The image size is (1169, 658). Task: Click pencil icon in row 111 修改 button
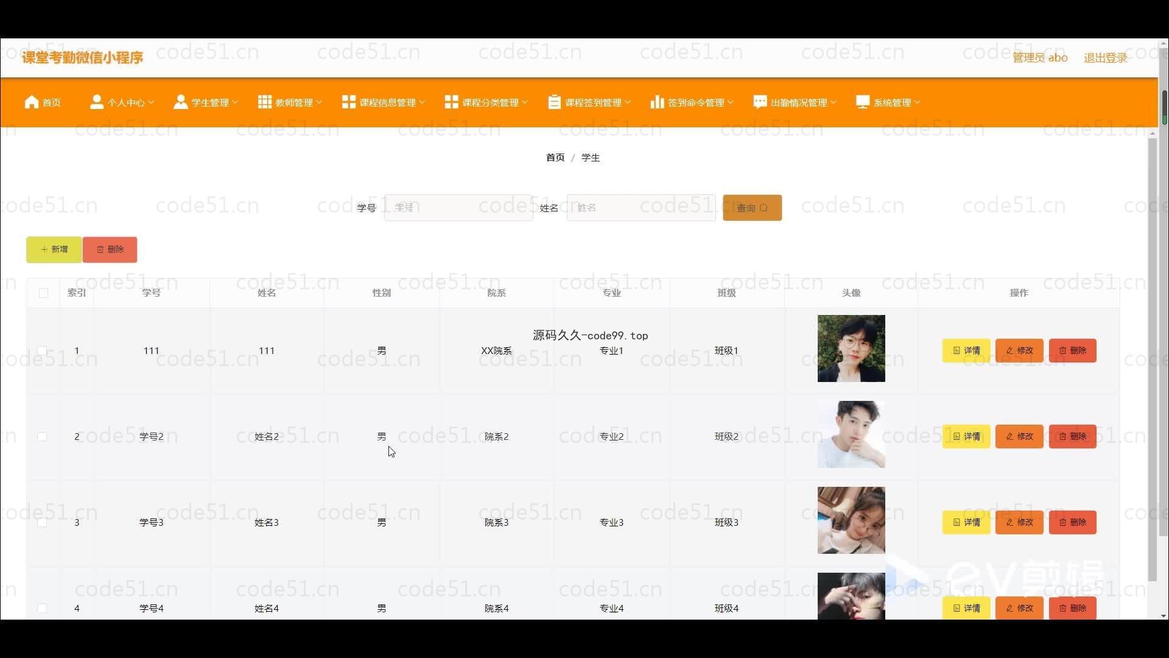1009,351
